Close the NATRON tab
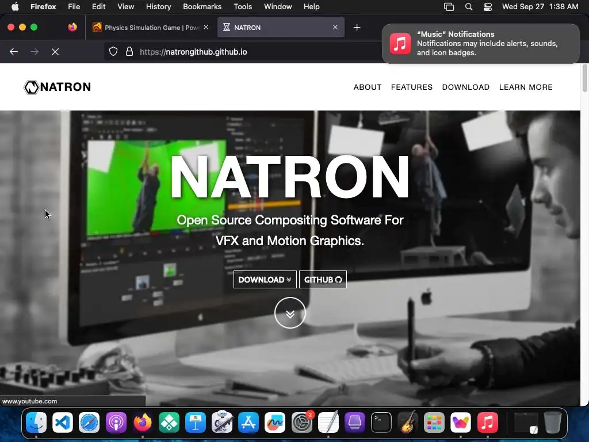This screenshot has width=589, height=442. [335, 27]
